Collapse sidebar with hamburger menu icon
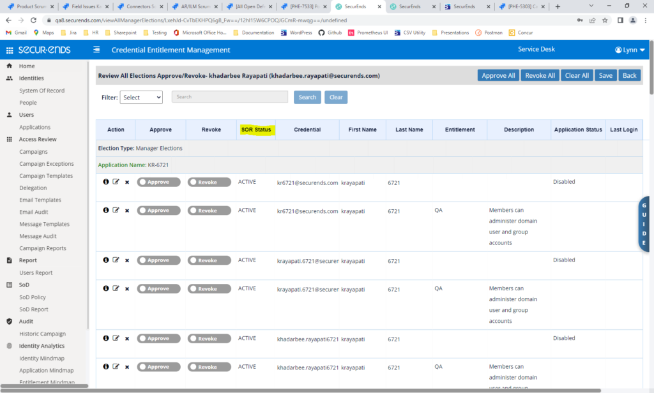 96,50
